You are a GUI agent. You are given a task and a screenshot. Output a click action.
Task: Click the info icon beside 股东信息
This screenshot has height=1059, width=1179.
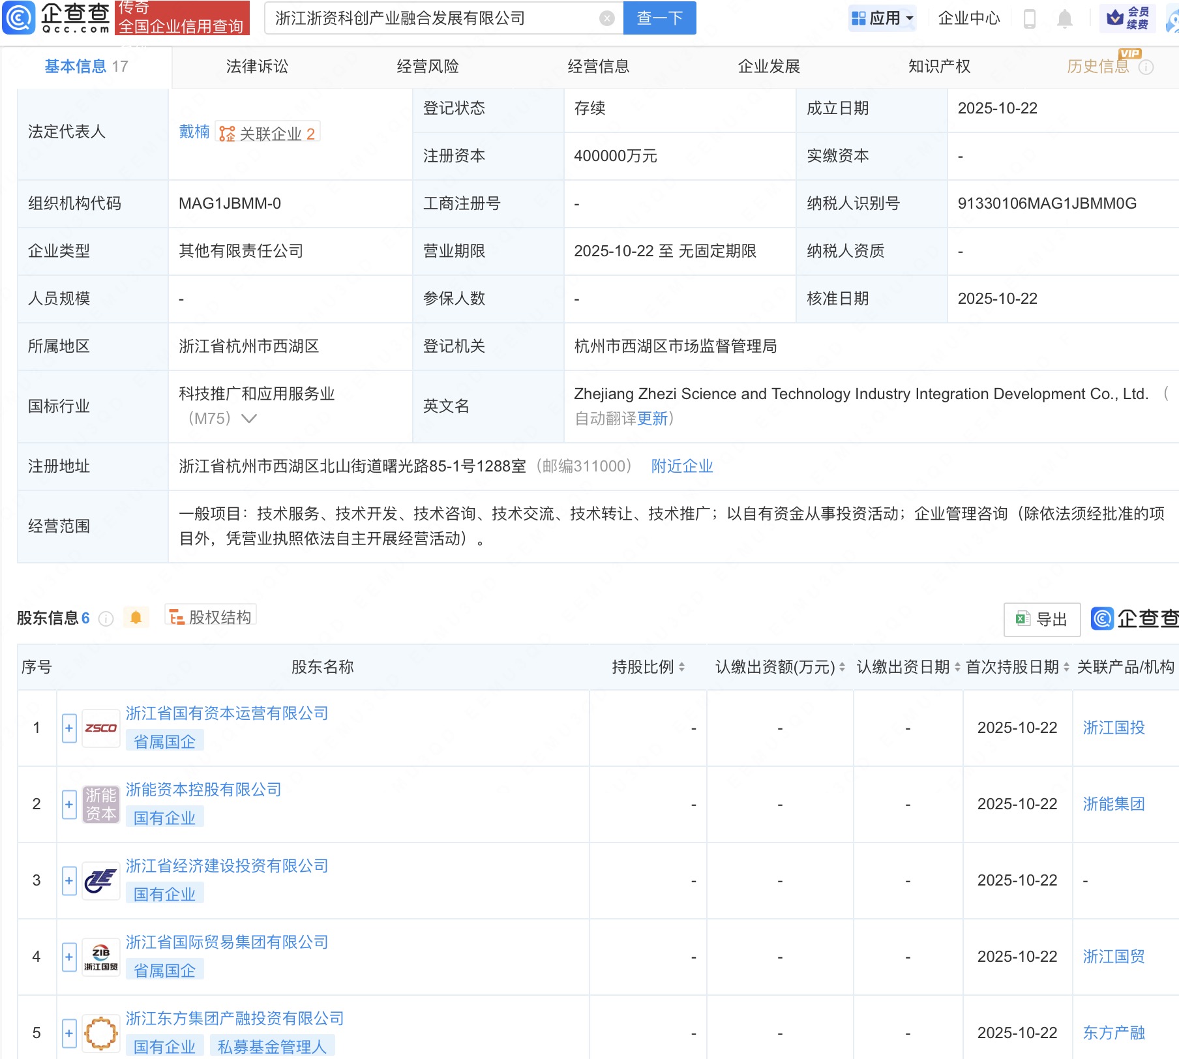[106, 619]
